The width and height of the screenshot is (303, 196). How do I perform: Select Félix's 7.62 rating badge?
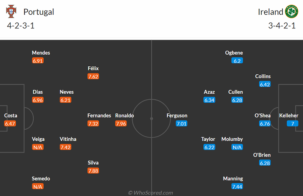pos(93,77)
